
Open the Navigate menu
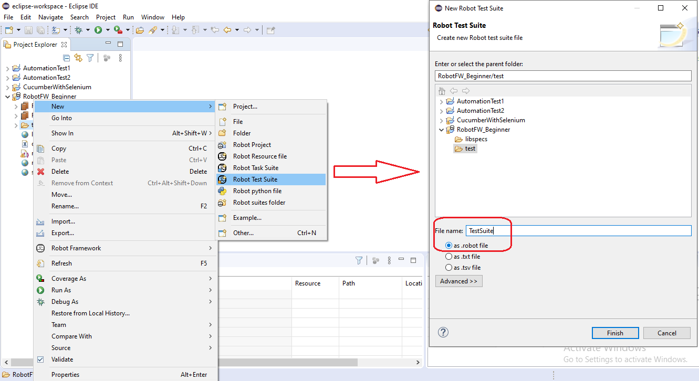point(50,17)
